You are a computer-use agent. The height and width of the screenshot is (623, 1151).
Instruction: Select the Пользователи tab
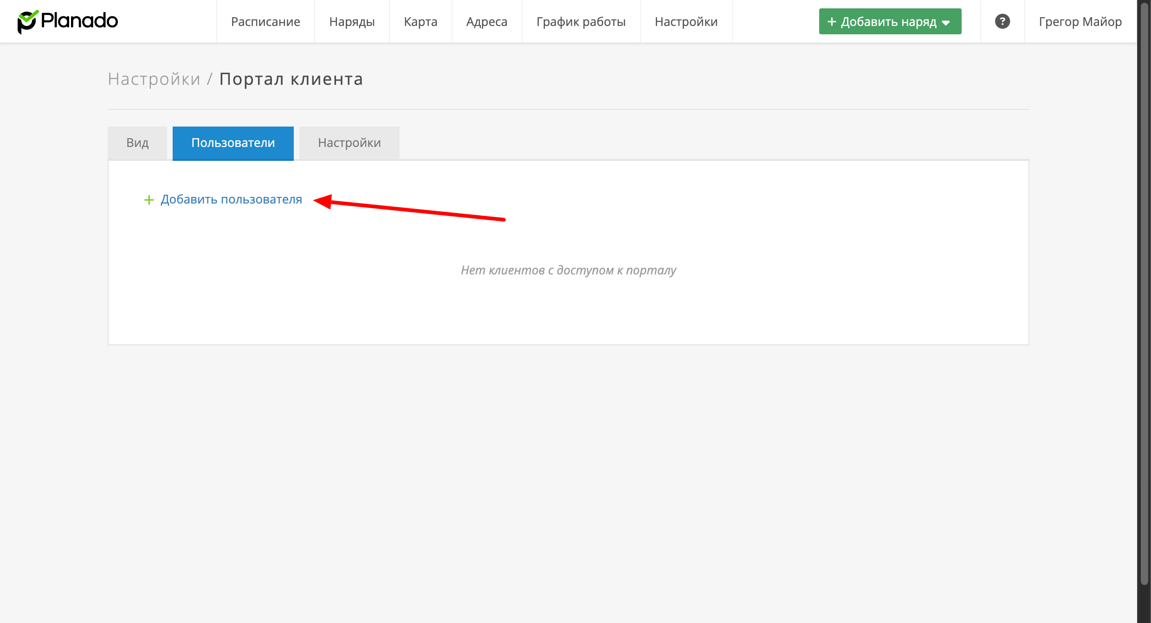click(x=233, y=143)
